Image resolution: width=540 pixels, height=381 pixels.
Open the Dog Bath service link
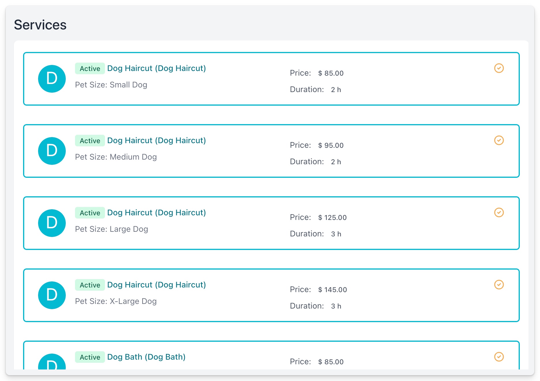point(146,357)
